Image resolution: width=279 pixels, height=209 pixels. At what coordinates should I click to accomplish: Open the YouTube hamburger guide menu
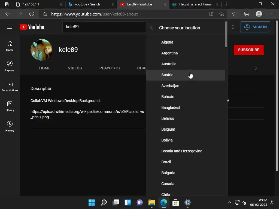[10, 27]
